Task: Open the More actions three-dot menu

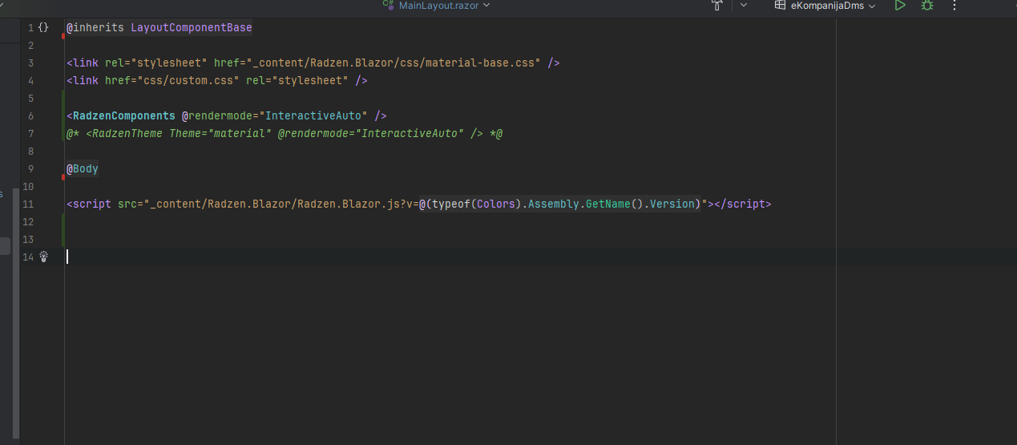Action: (954, 5)
